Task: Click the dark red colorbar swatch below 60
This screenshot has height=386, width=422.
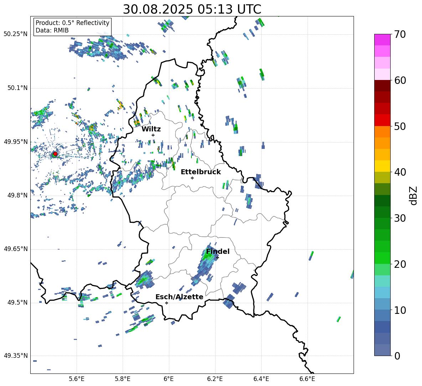Action: click(382, 86)
